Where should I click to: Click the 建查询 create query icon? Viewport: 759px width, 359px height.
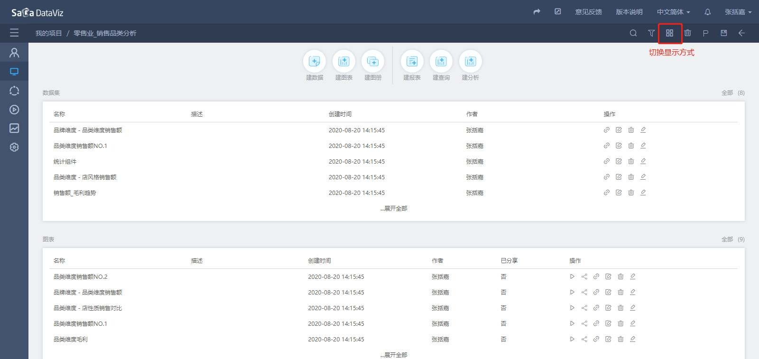[x=441, y=62]
